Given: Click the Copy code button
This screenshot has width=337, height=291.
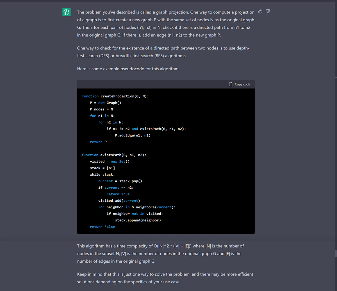Looking at the screenshot, I should 239,84.
